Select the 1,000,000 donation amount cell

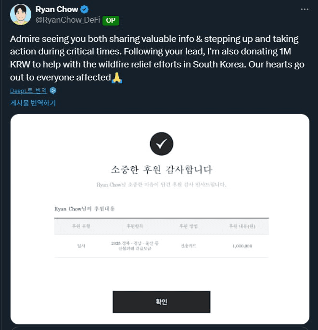[x=242, y=246]
